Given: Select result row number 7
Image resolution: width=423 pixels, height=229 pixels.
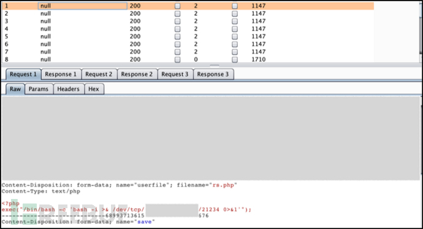Looking at the screenshot, I should 188,51.
